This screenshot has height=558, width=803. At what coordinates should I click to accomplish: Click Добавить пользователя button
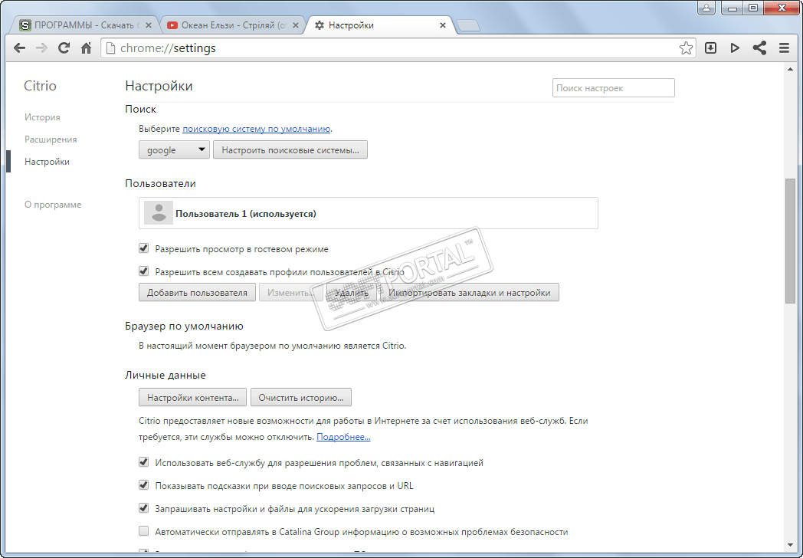[x=197, y=292]
